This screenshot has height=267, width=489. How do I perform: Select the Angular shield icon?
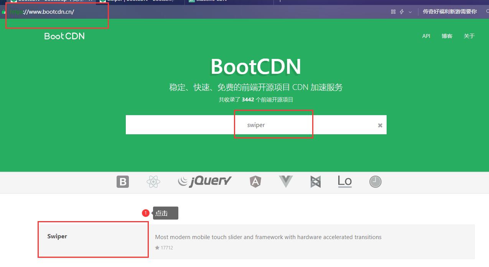(255, 182)
